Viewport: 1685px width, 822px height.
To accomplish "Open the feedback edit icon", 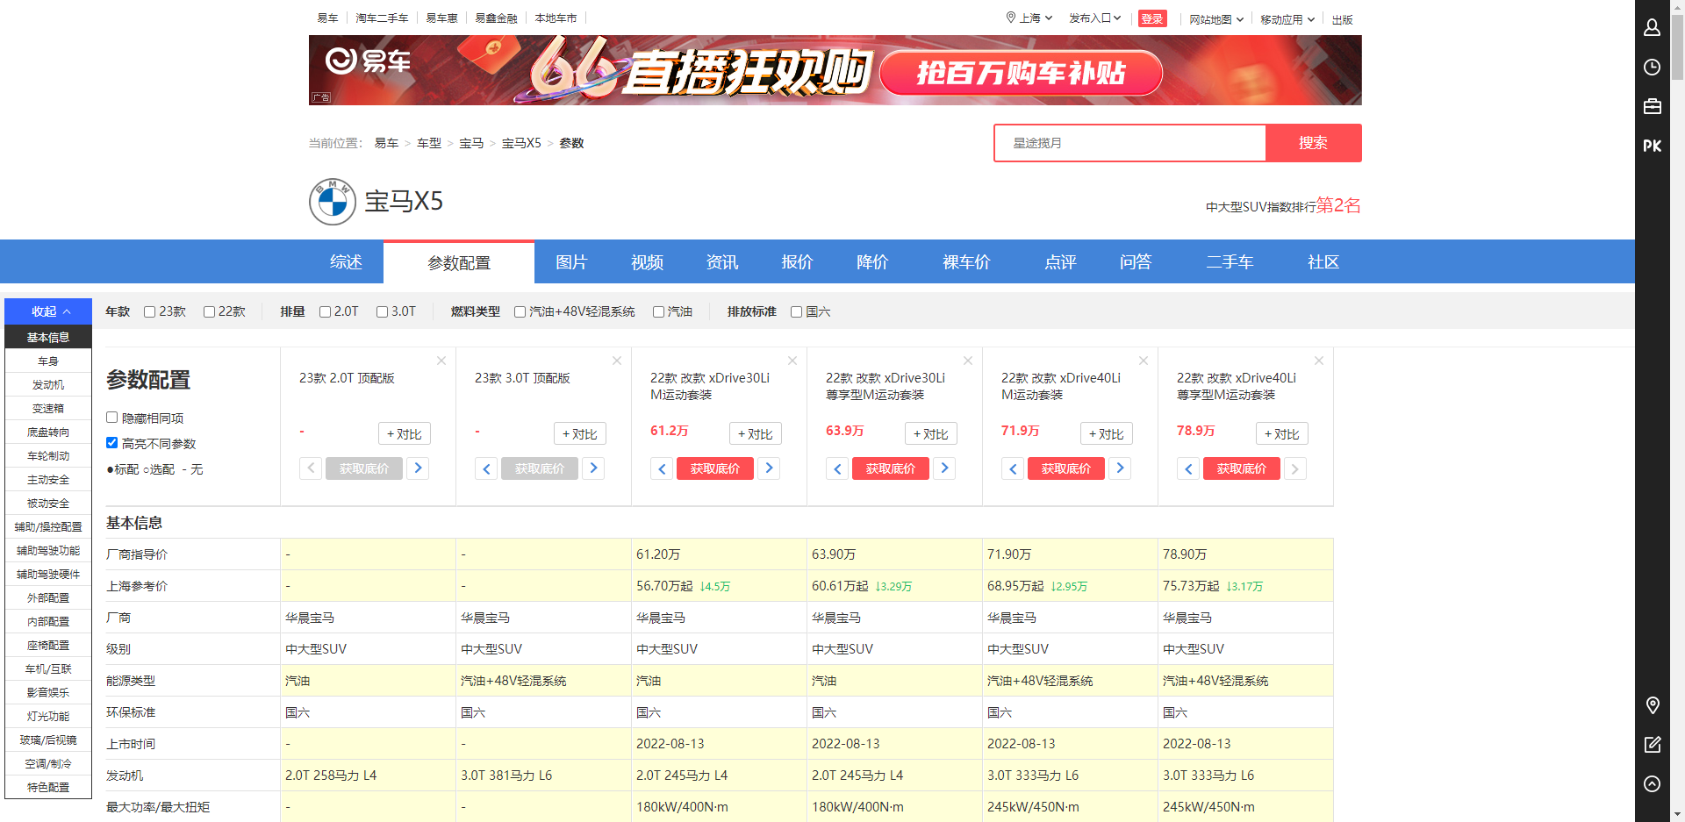I will tap(1652, 745).
